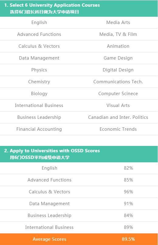
Task: Select the Biology course cell
Action: click(39, 94)
